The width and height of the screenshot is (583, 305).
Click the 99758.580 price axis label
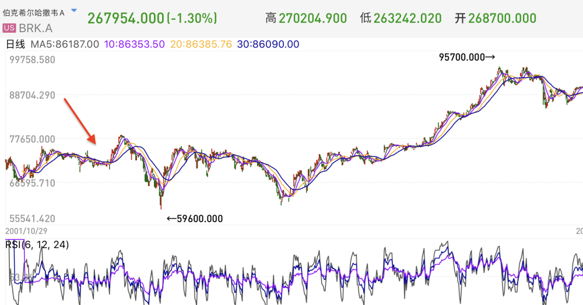coord(32,60)
